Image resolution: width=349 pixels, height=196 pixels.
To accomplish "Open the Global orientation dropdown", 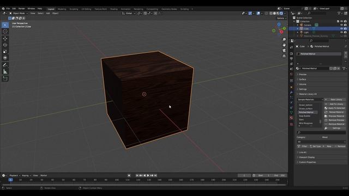I will (x=129, y=13).
